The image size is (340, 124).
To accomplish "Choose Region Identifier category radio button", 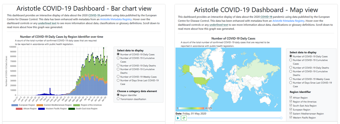I will pos(118,95).
